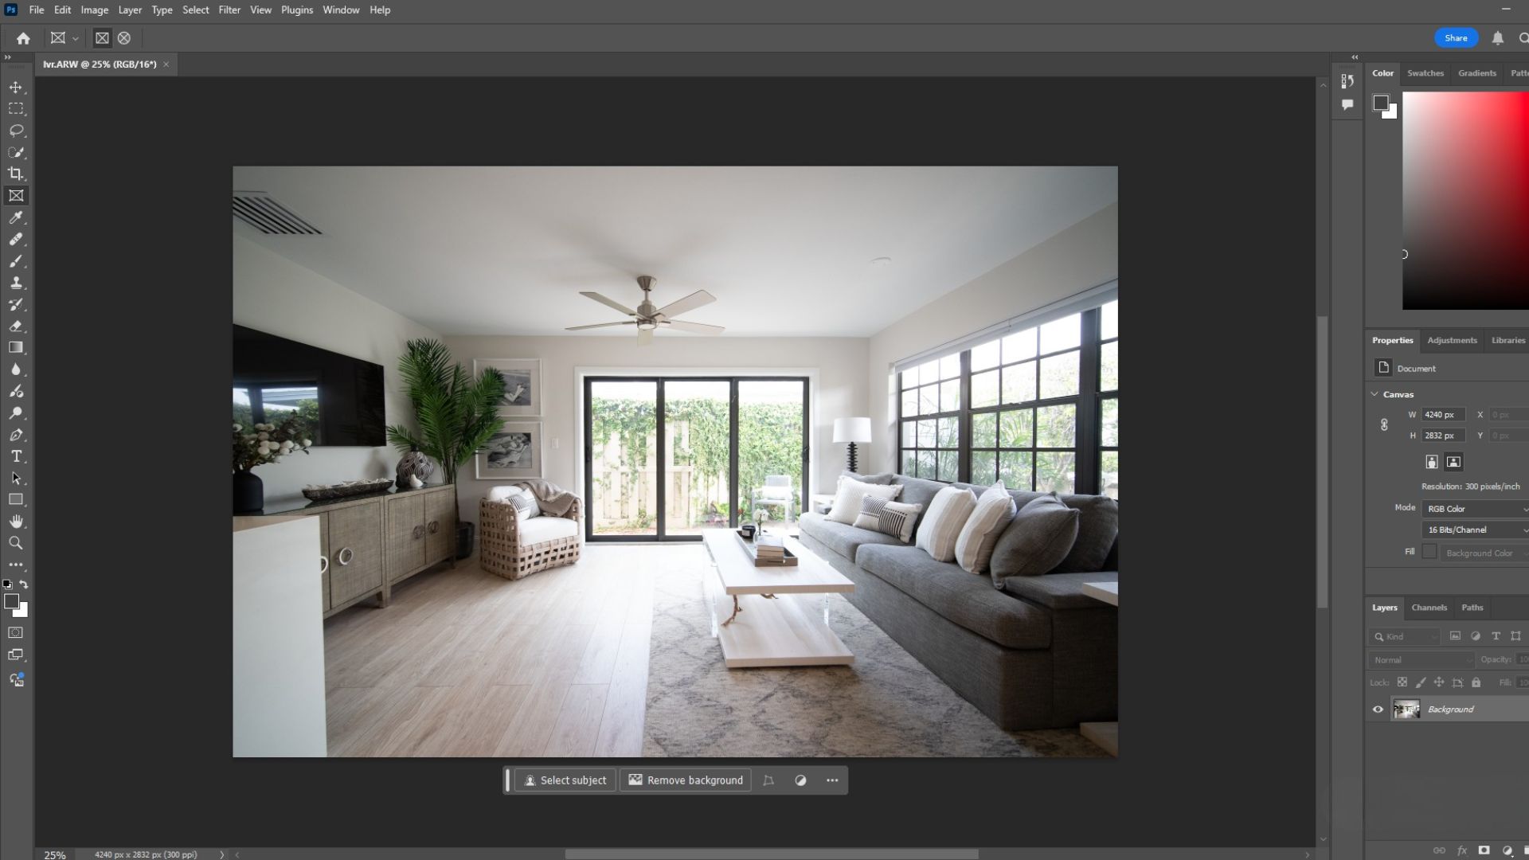Select the Blur tool
Image resolution: width=1529 pixels, height=860 pixels.
point(16,369)
